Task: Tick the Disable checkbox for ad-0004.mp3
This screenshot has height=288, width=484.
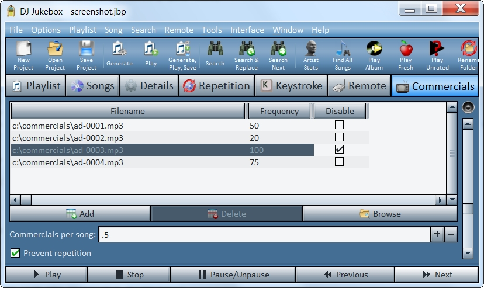Action: pos(339,162)
